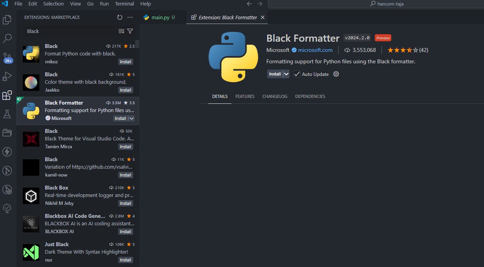Install the Just Black theme by nur
Image resolution: width=484 pixels, height=267 pixels.
coord(126,260)
